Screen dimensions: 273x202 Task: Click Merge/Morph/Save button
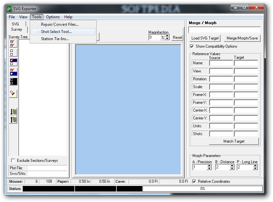pos(242,38)
